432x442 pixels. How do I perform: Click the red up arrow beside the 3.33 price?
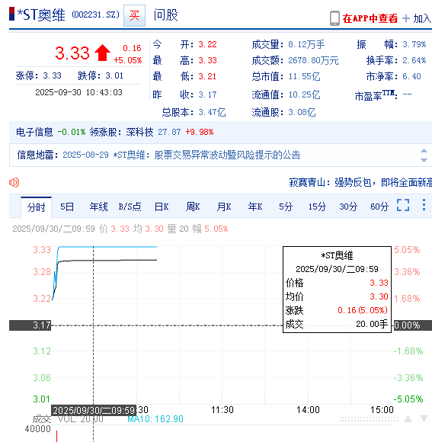point(102,53)
